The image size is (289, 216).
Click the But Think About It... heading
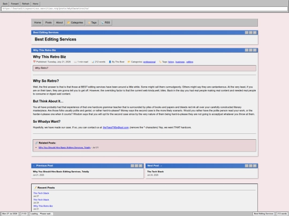pos(48,101)
